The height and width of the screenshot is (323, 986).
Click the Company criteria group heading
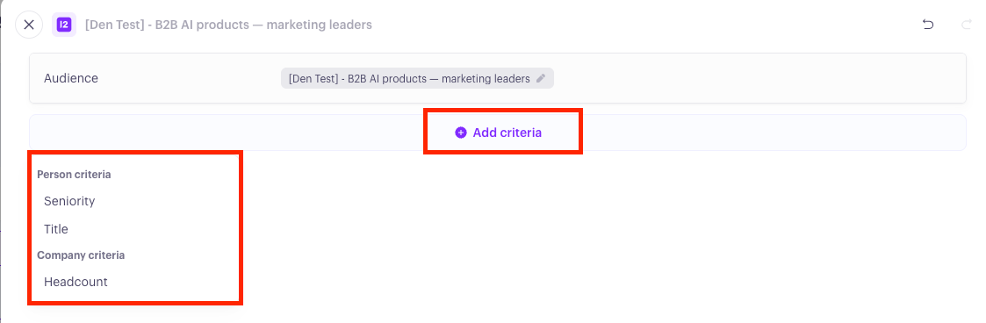click(81, 255)
